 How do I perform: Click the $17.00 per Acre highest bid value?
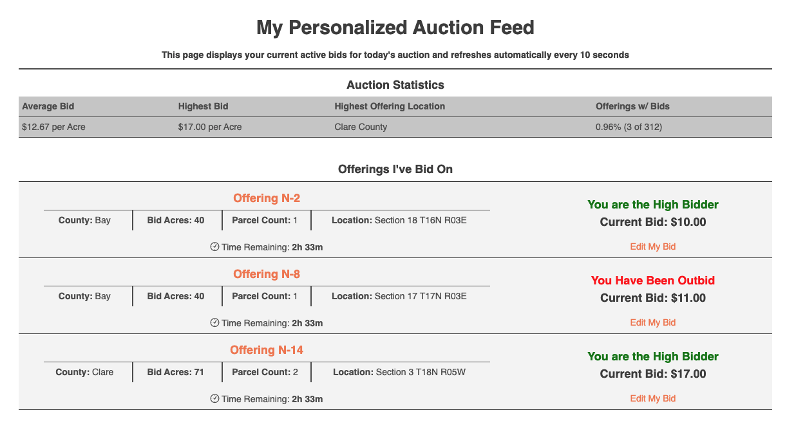tap(210, 127)
